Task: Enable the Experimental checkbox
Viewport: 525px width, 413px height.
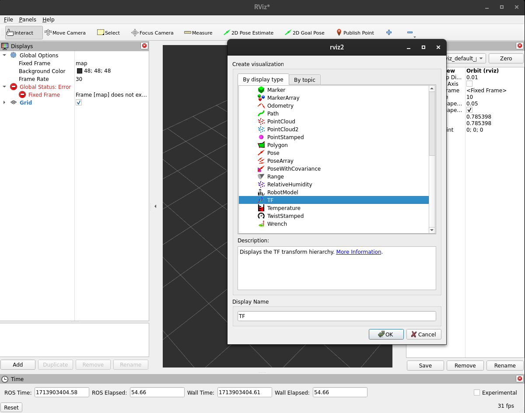Action: [x=477, y=392]
